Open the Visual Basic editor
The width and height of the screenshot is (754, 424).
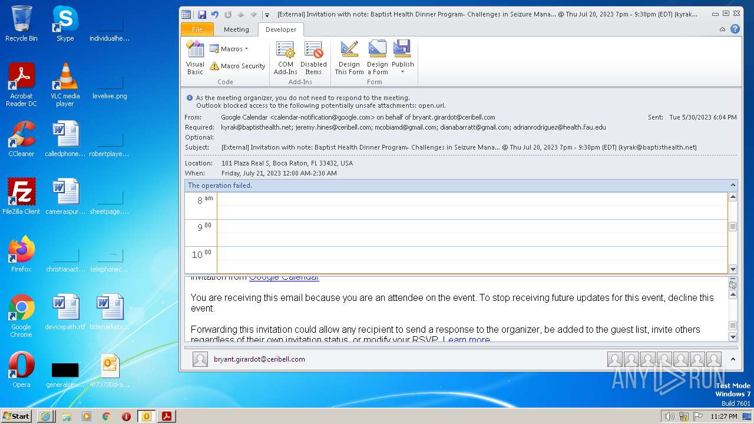click(195, 58)
